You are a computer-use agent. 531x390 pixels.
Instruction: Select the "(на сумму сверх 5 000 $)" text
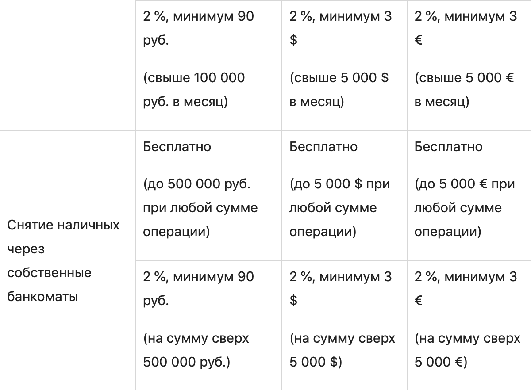342,350
